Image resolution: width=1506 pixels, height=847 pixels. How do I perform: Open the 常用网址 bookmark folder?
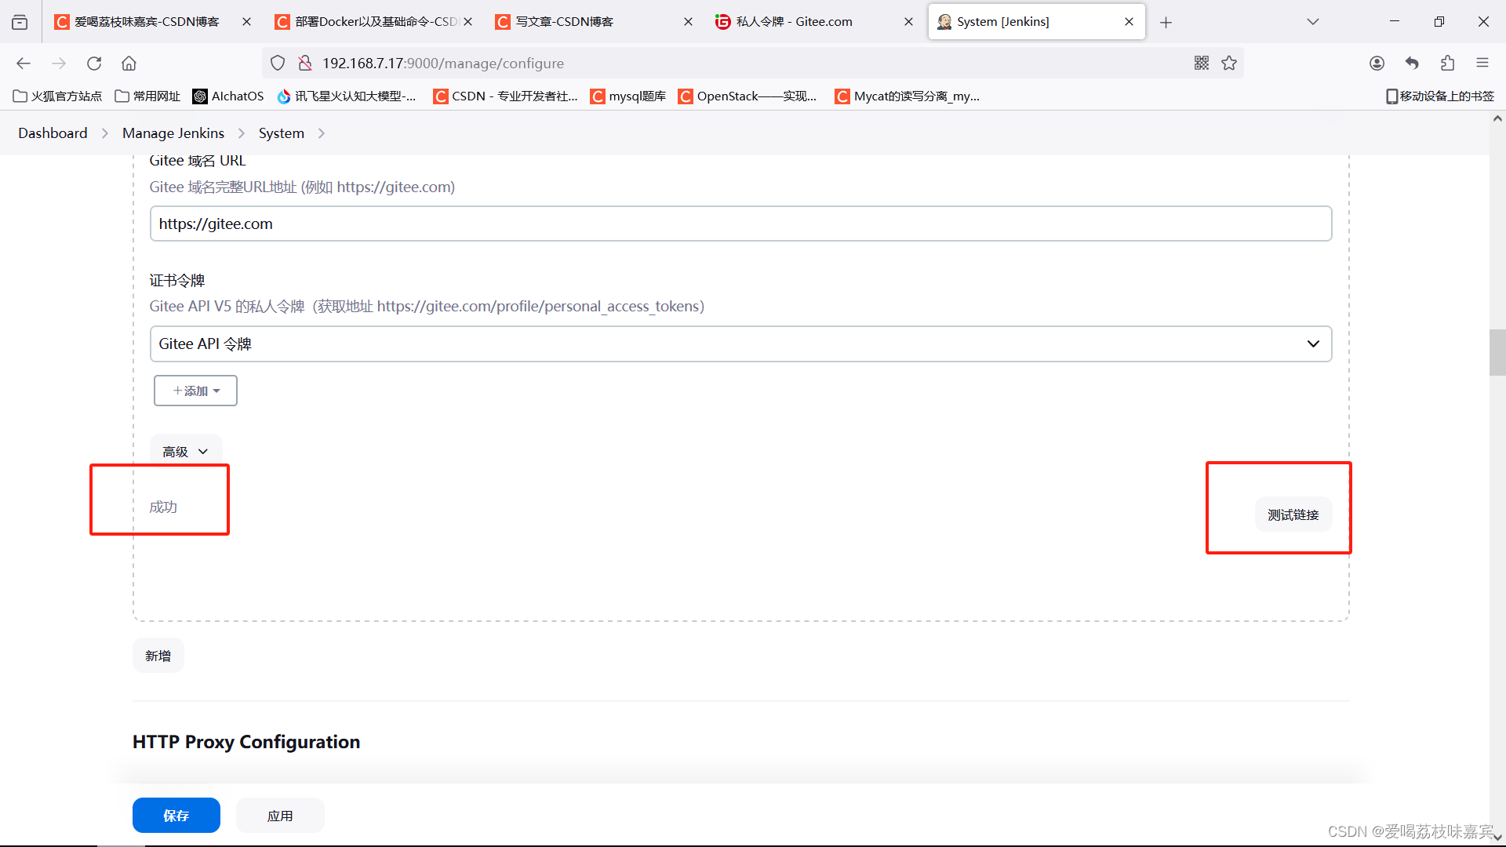coord(147,96)
